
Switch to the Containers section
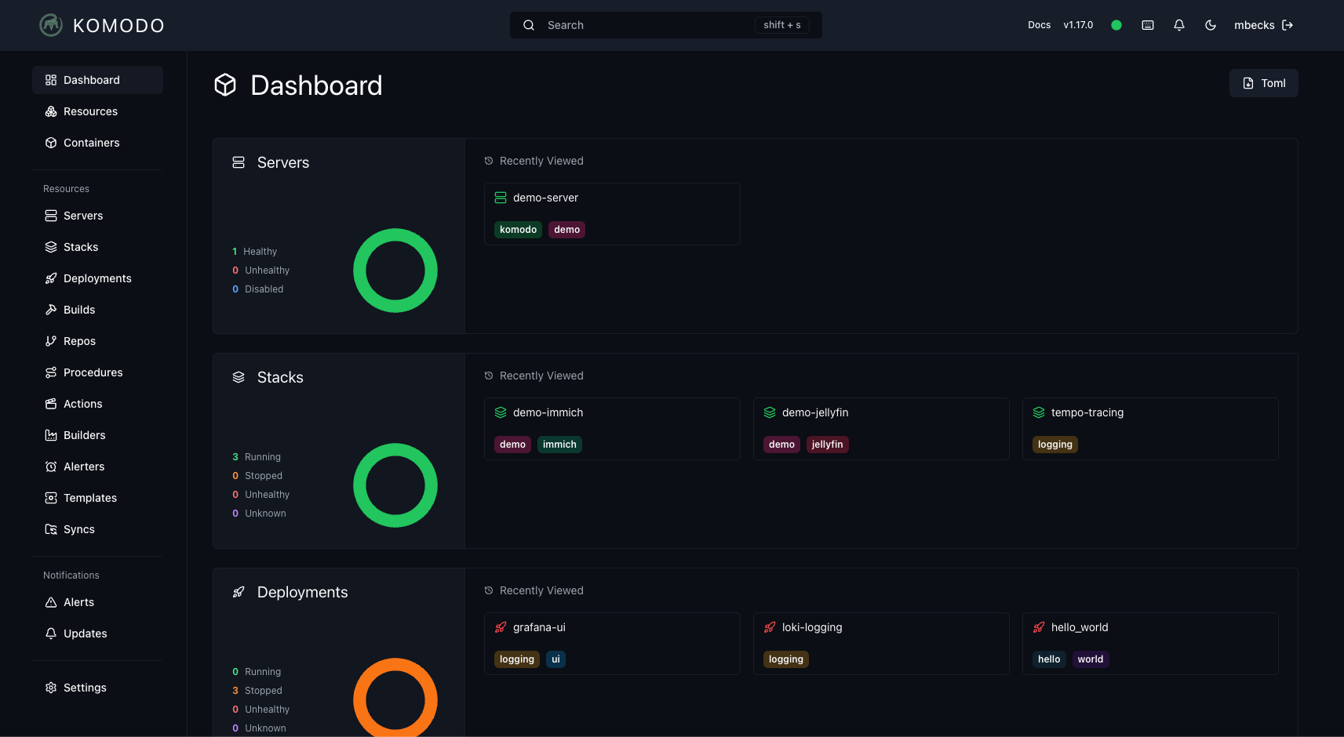pyautogui.click(x=91, y=143)
